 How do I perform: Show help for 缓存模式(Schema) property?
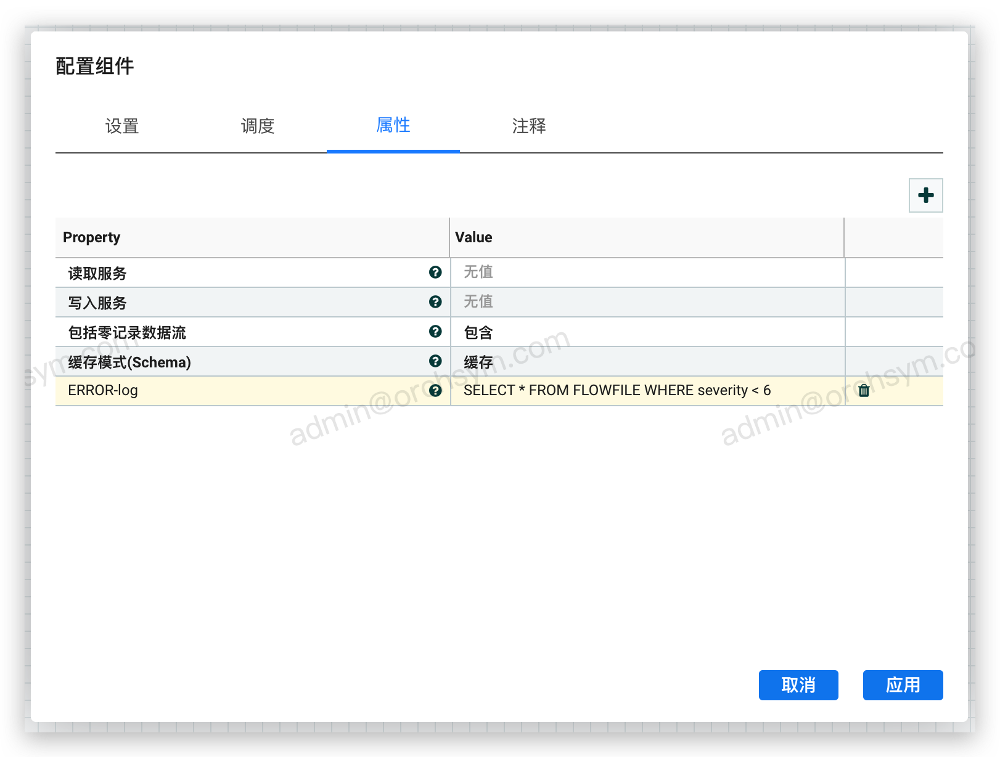(435, 361)
